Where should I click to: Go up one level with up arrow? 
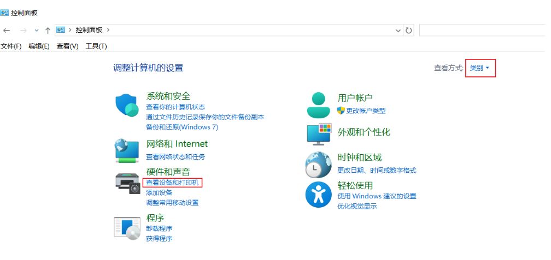[x=48, y=30]
